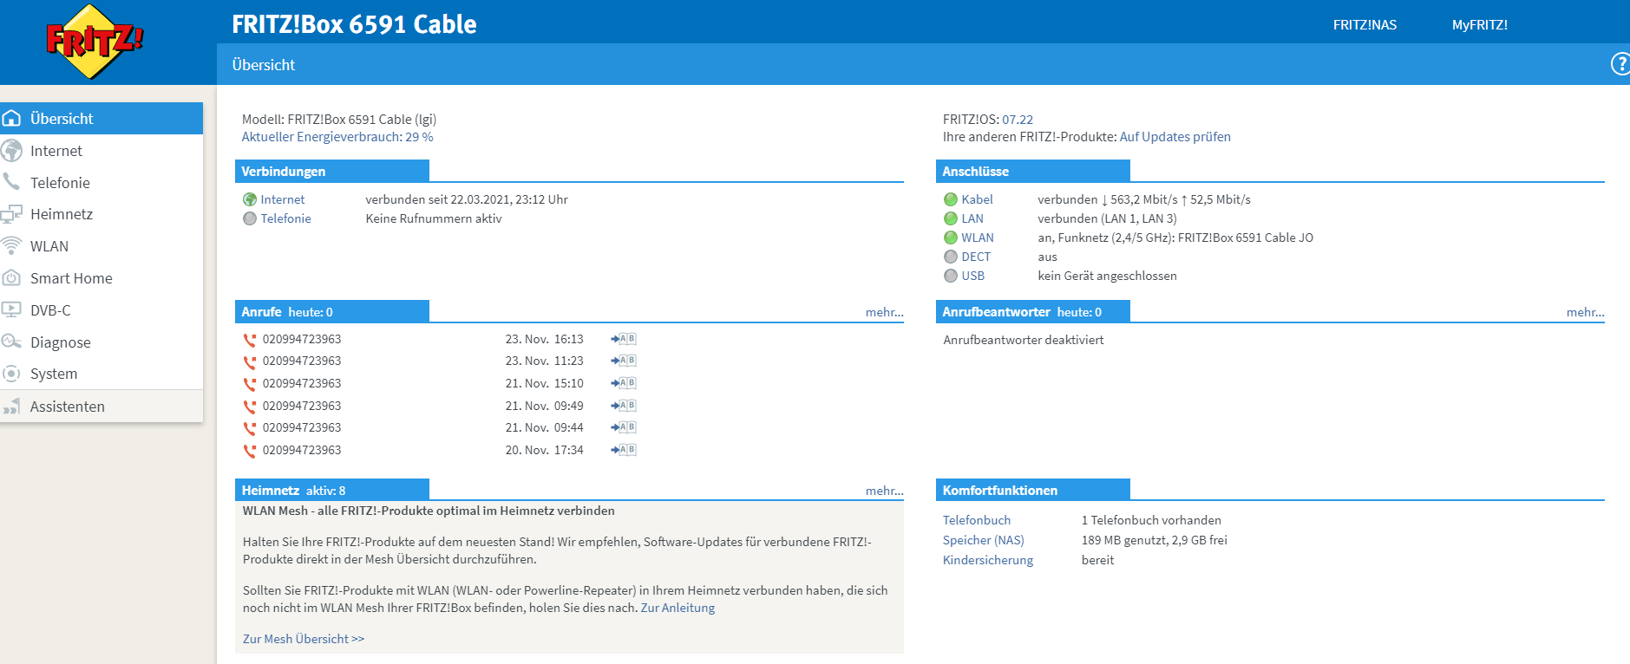The height and width of the screenshot is (664, 1630).
Task: Open the LAN link under Anschlüsse
Action: [x=972, y=218]
